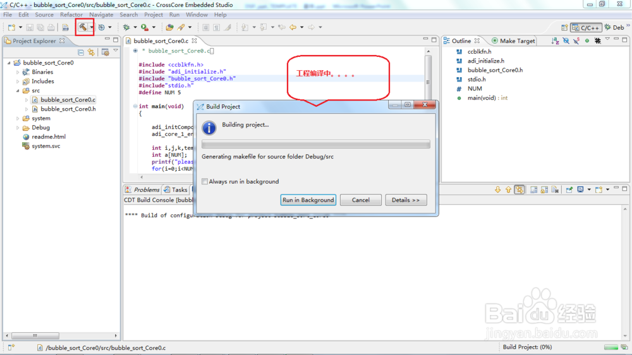
Task: Click Run in Background button
Action: 308,200
